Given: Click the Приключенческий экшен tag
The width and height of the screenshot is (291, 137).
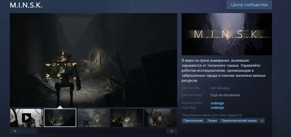Looking at the screenshot, I should 239,121.
